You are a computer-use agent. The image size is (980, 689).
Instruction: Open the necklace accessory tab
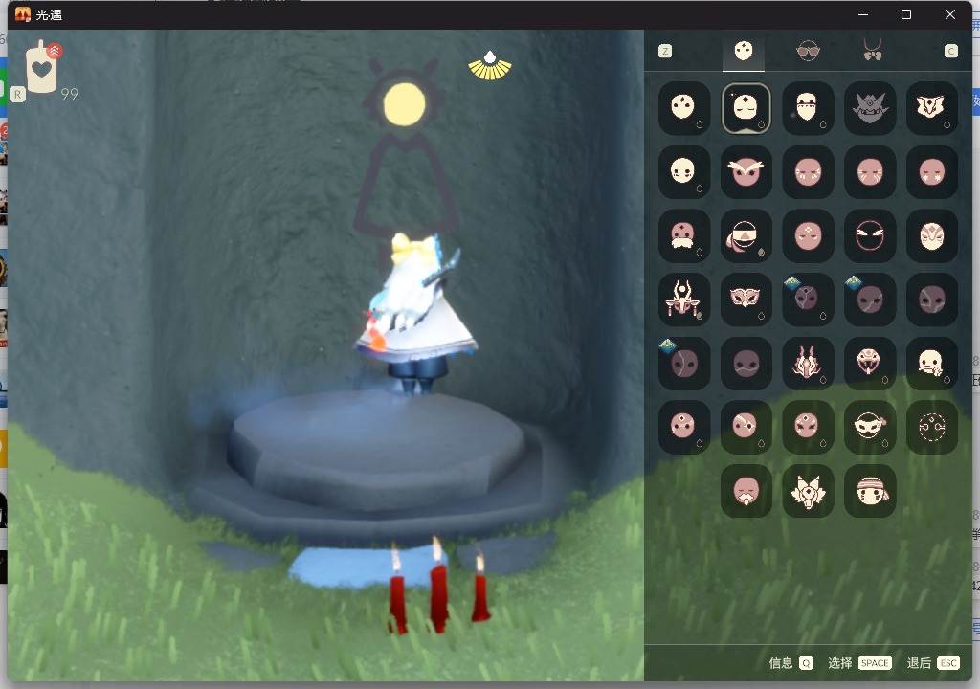pos(873,50)
